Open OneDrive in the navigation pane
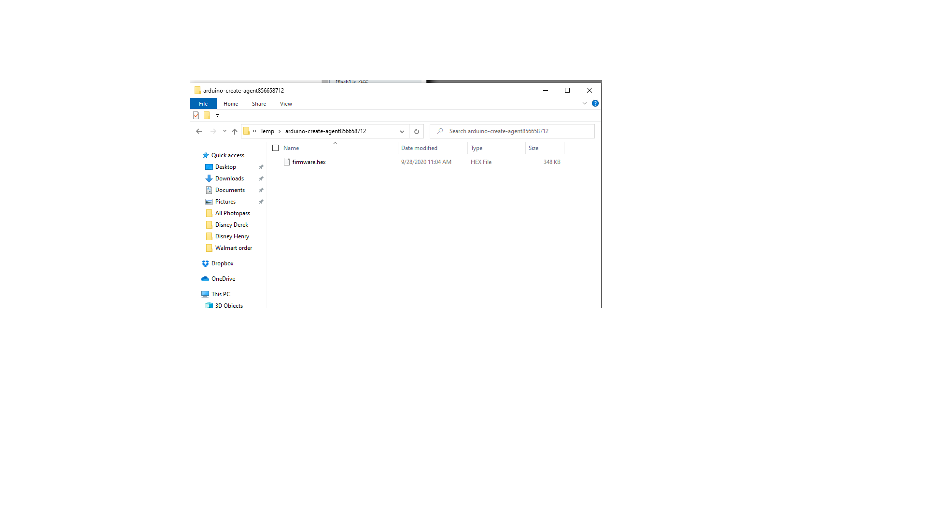The image size is (927, 521). click(223, 279)
